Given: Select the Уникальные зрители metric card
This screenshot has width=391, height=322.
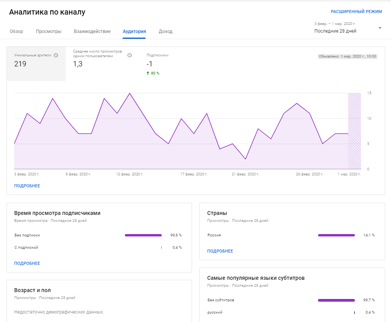Looking at the screenshot, I should (x=36, y=64).
